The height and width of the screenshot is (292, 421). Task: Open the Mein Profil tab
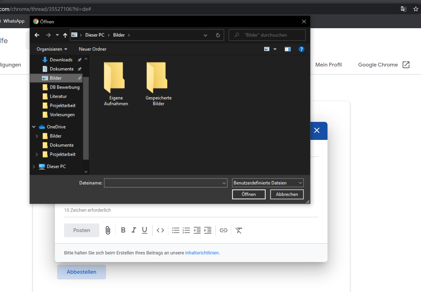coord(329,65)
